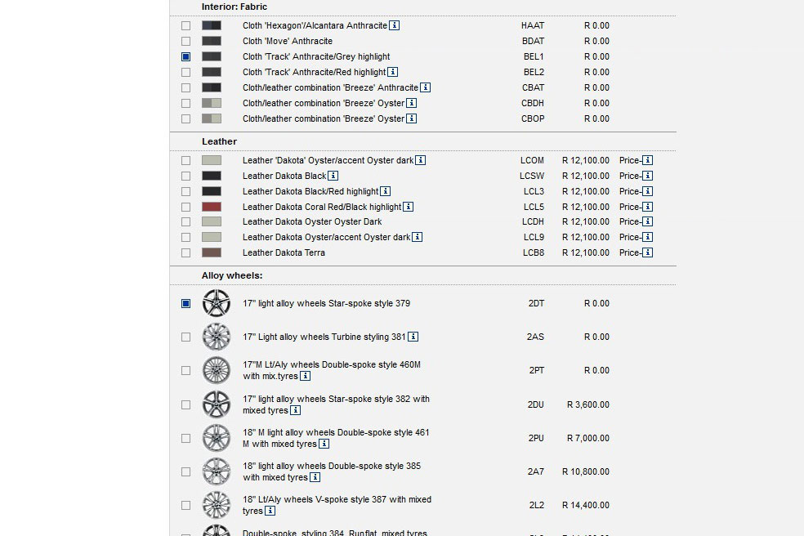Click the Coral Red leather color swatch
This screenshot has width=804, height=536.
click(212, 207)
